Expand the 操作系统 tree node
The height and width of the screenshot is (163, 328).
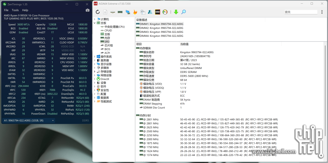(x=95, y=57)
